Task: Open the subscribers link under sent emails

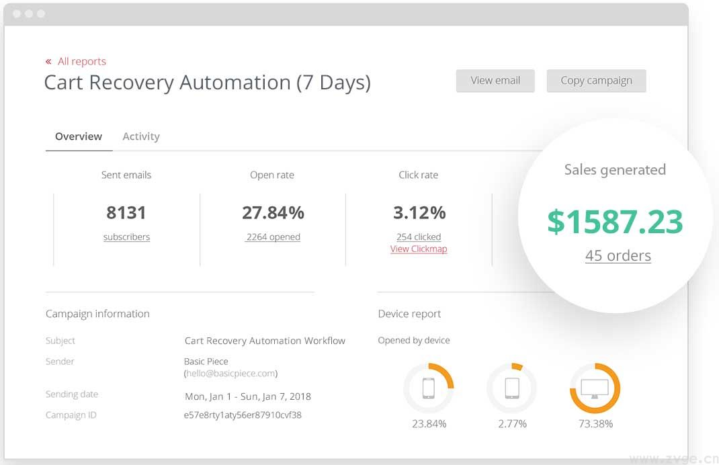Action: click(126, 237)
